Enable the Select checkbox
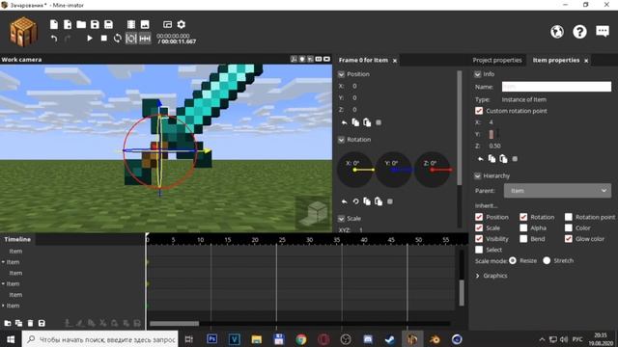 tap(479, 250)
